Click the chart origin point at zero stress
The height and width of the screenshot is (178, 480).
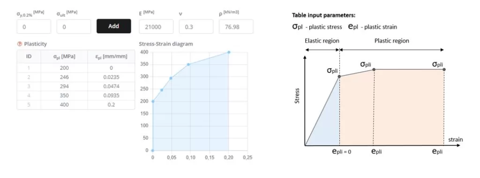click(x=153, y=150)
